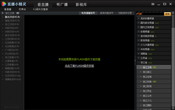Select the 江苏时移HD.flv source
The height and width of the screenshot is (110, 175).
[x=12, y=39]
